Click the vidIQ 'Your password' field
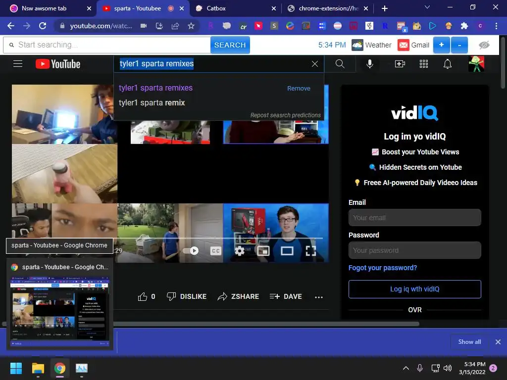The width and height of the screenshot is (507, 380). tap(414, 250)
